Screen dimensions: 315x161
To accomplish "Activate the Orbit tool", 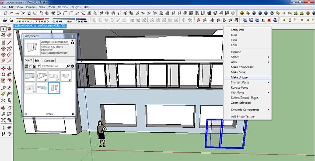I will coord(3,108).
